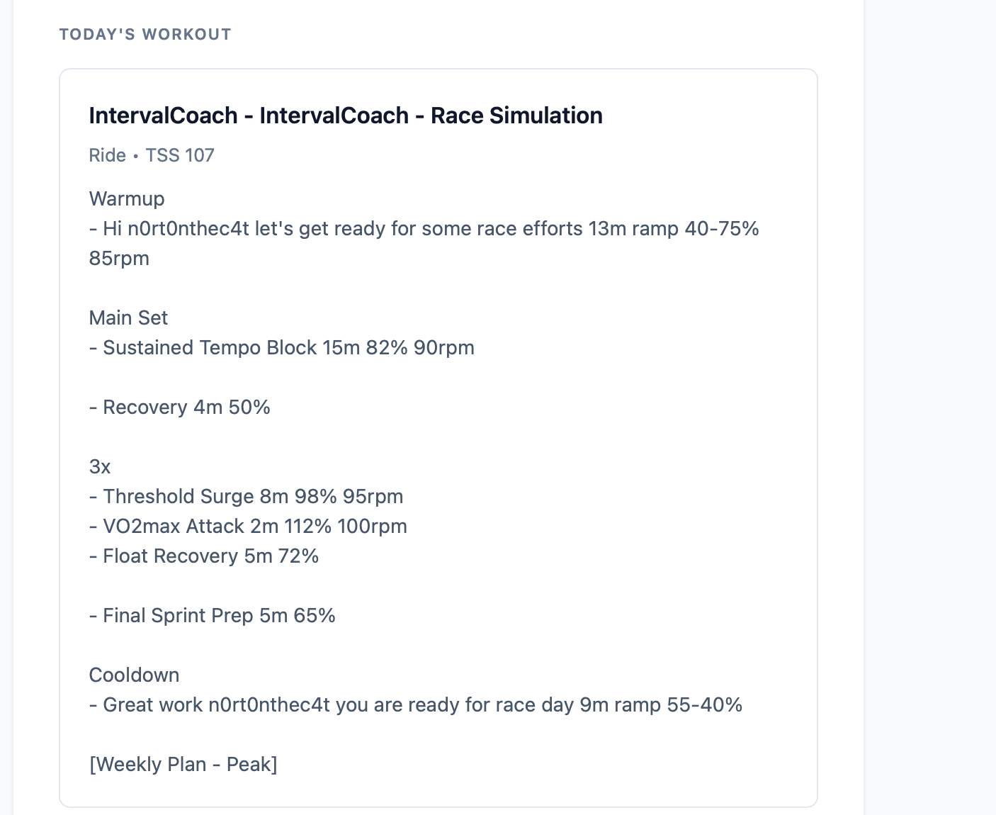Click the Weekly Plan - Peak tag
This screenshot has width=996, height=815.
183,764
